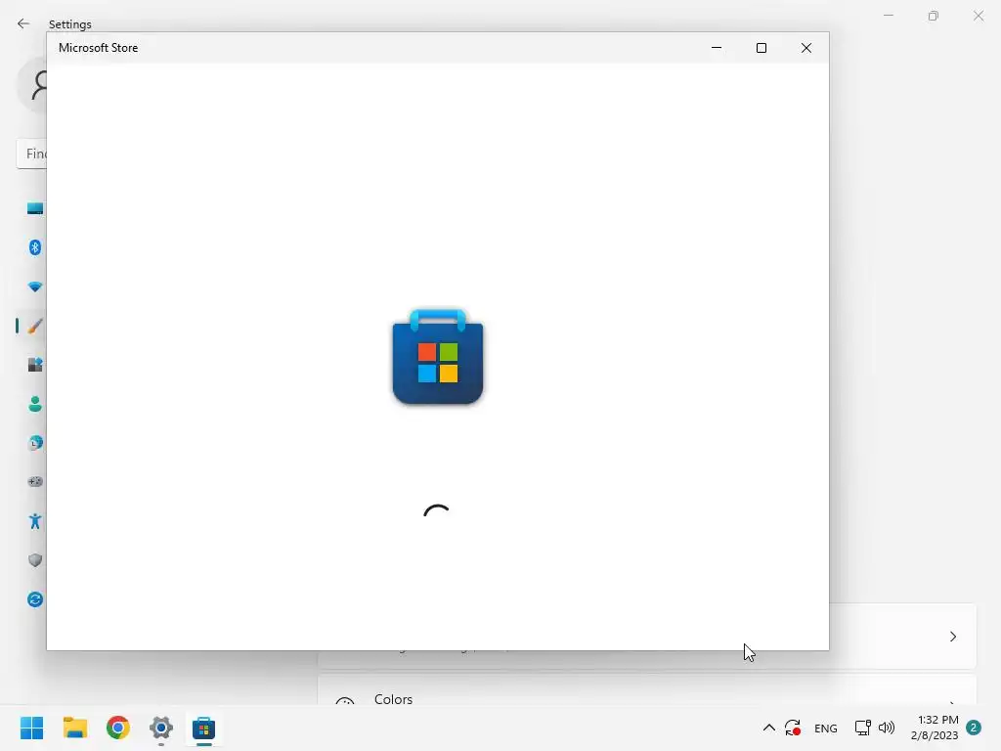Maximize the Microsoft Store window
Screen dimensions: 1001x751
761,48
